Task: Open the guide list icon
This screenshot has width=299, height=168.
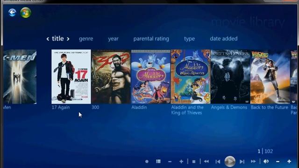Action: [x=158, y=161]
